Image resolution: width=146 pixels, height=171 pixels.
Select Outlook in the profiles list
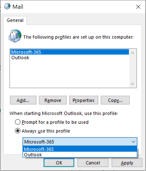tap(70, 58)
